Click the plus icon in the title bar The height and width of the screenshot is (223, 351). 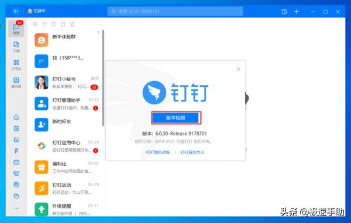(x=297, y=12)
